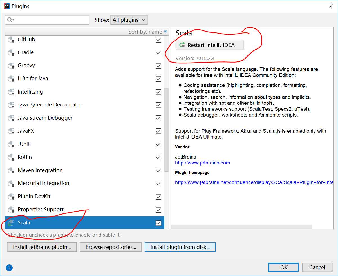338x276 pixels.
Task: Click Install plugin from disk button
Action: point(180,247)
